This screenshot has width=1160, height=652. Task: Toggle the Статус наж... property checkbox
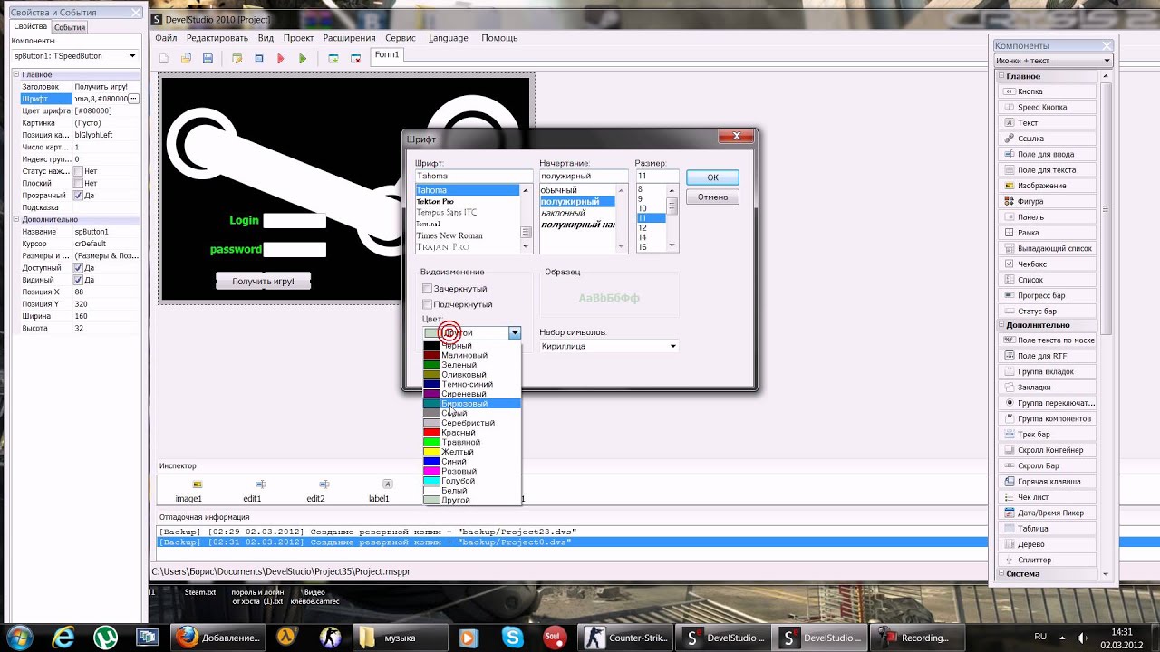point(78,171)
